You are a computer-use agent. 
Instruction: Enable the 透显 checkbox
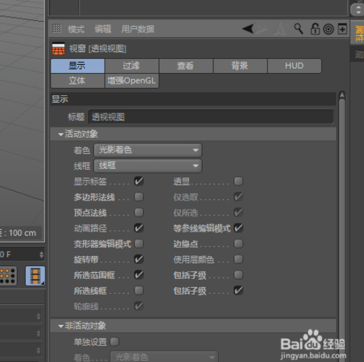(238, 181)
